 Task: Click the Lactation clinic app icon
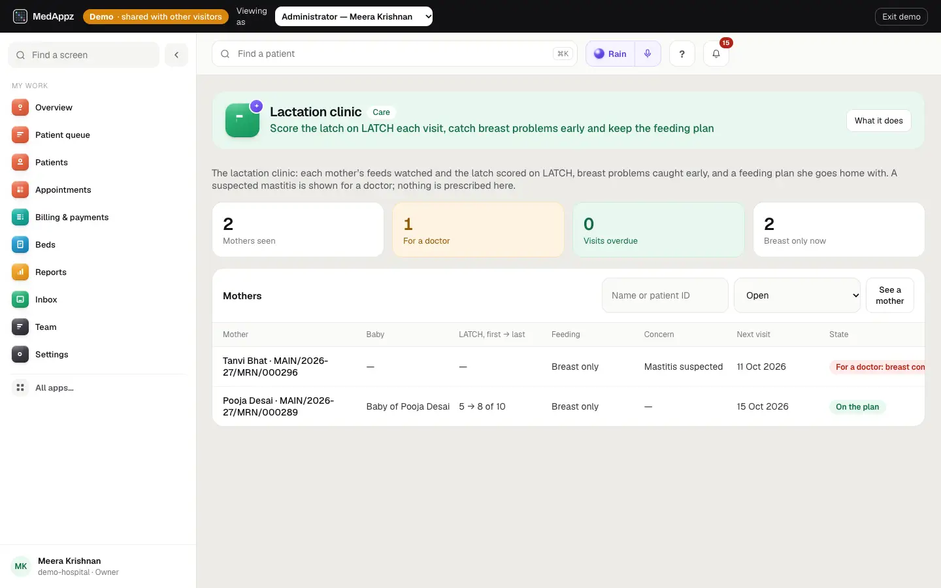click(242, 120)
